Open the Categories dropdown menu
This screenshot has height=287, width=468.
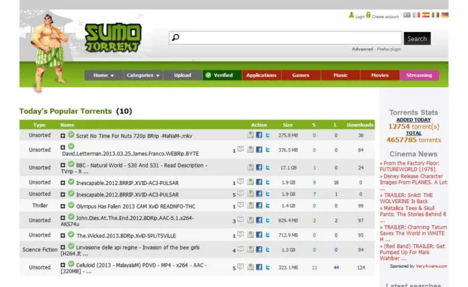(143, 75)
